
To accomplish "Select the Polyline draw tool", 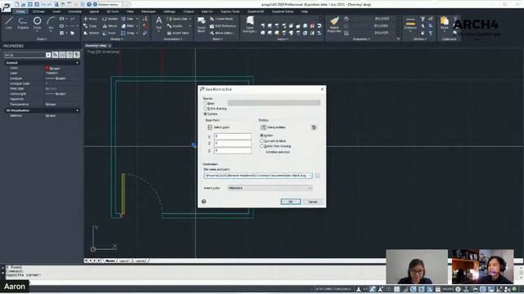I will point(23,23).
